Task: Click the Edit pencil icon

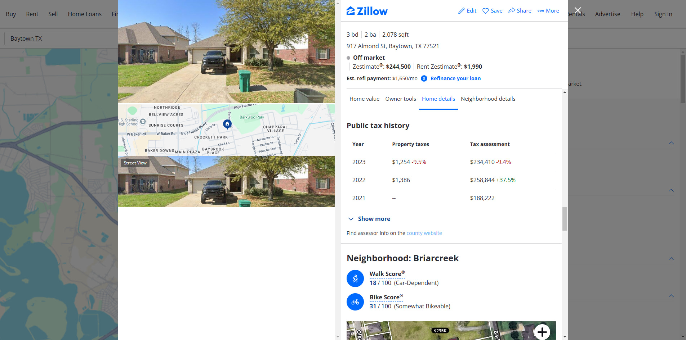Action: pyautogui.click(x=461, y=11)
